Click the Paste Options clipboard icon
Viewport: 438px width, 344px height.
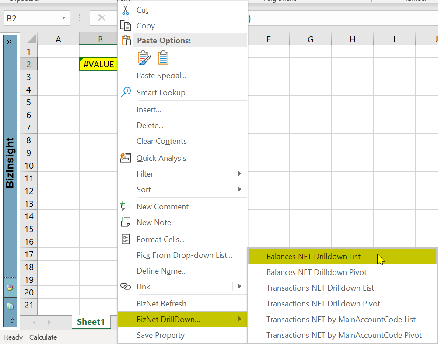point(126,41)
